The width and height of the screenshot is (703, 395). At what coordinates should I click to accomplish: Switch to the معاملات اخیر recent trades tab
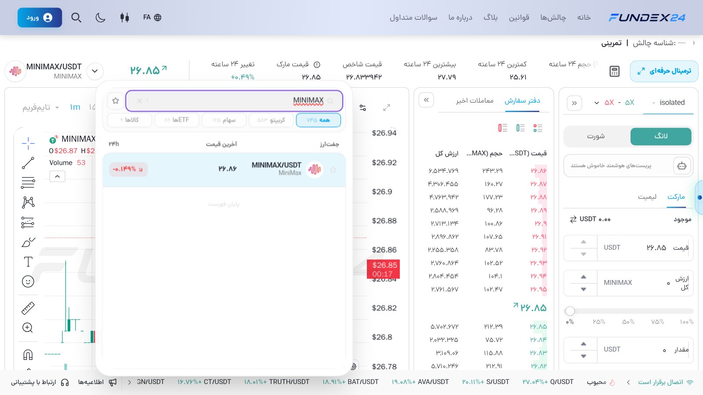pos(475,101)
